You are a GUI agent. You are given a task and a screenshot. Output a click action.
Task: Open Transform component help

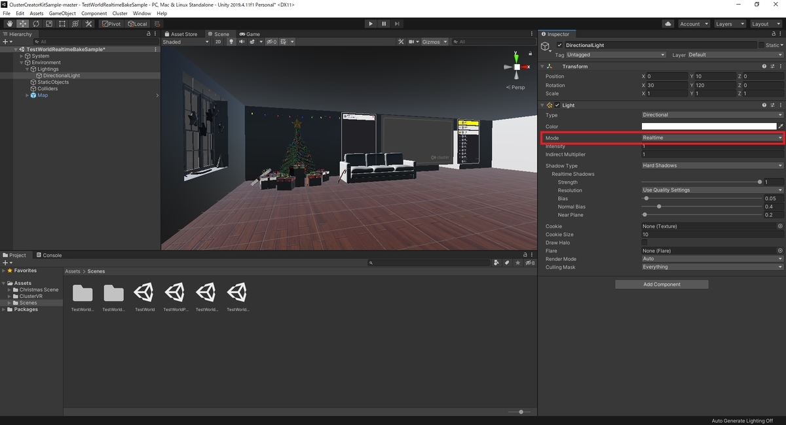[764, 66]
